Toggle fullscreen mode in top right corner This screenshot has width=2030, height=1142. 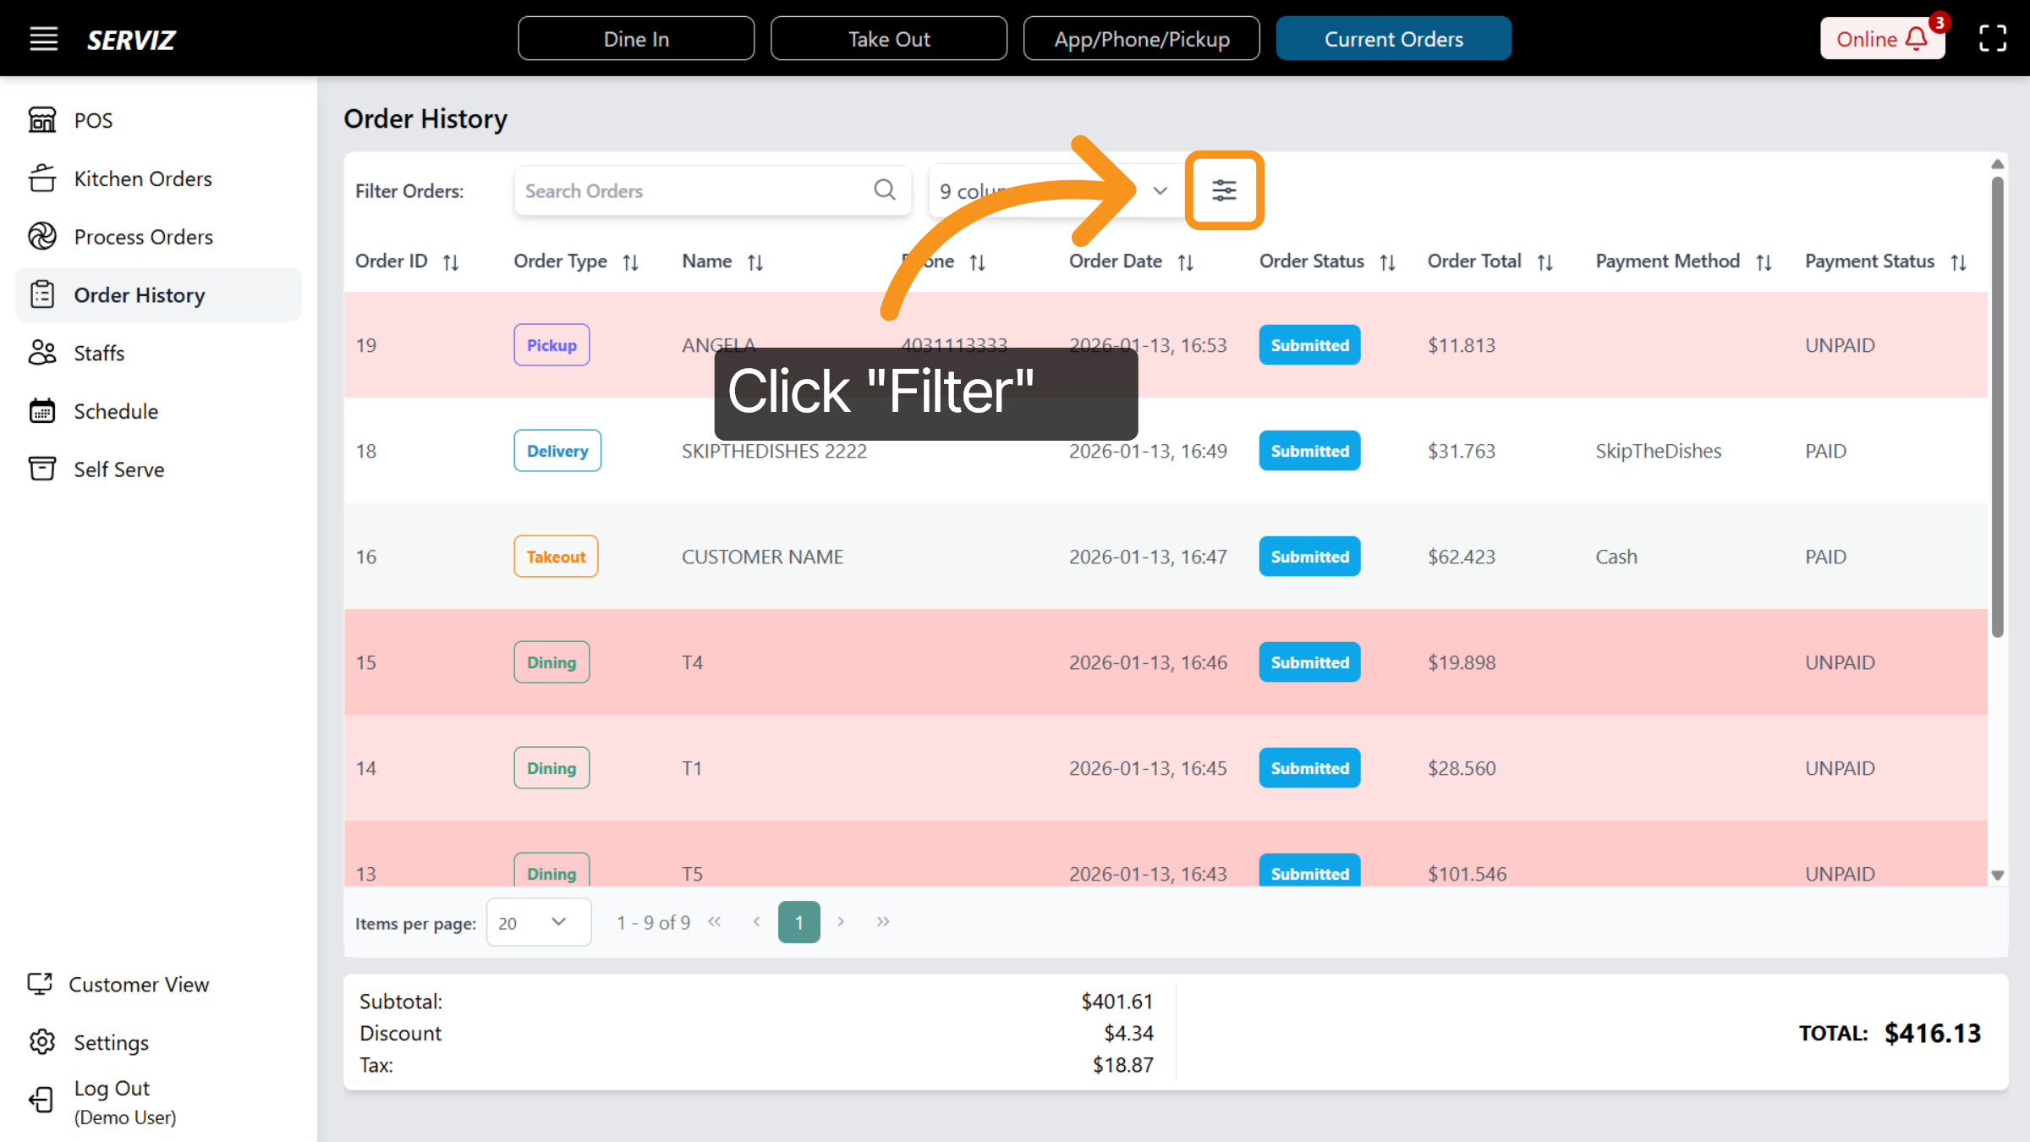pos(1993,38)
